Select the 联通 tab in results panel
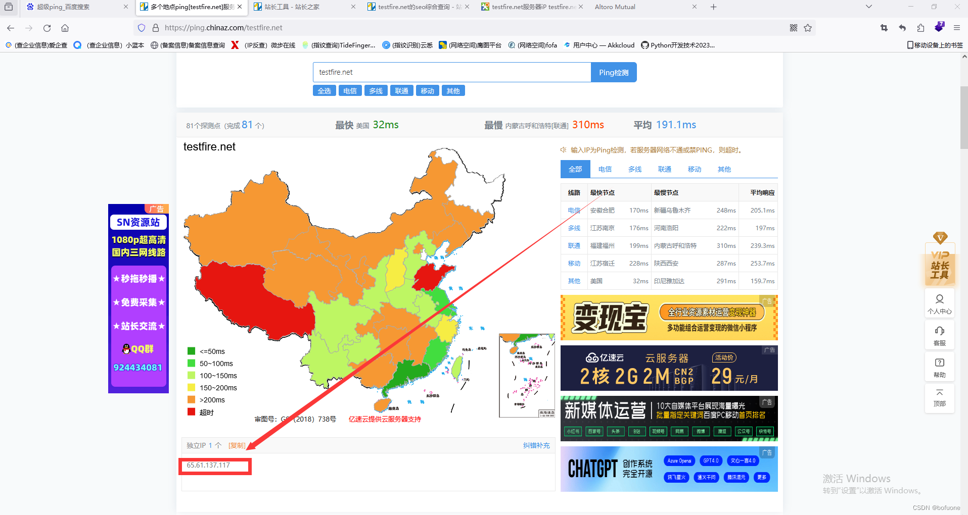Image resolution: width=968 pixels, height=515 pixels. [x=665, y=169]
